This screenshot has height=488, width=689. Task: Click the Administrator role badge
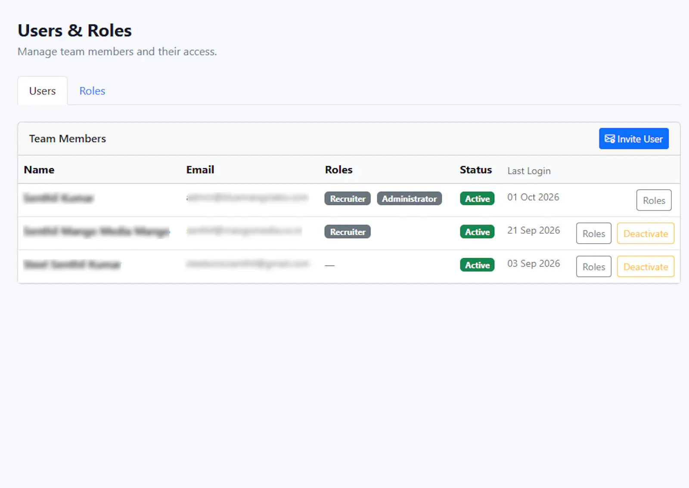click(409, 198)
